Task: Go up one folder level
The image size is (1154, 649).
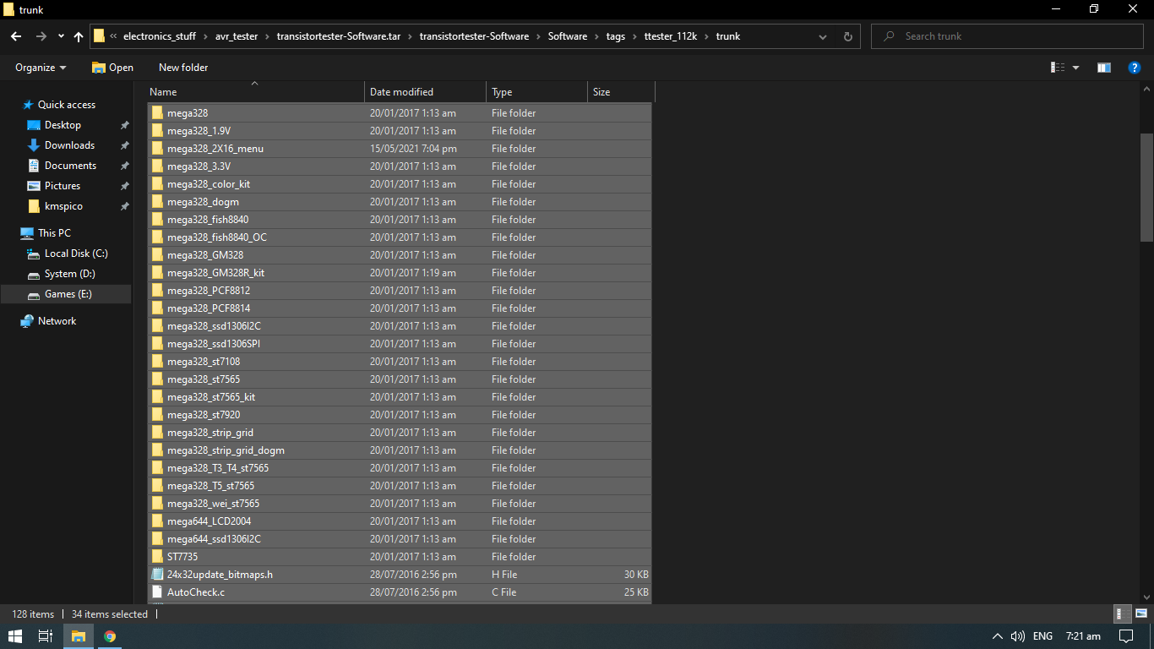Action: click(x=79, y=36)
